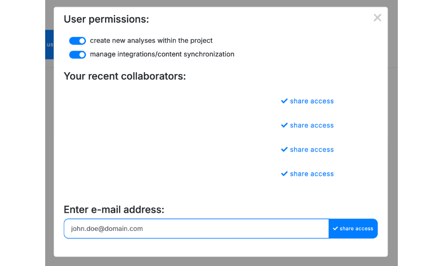Click checkmark icon of third share access link
Image resolution: width=443 pixels, height=266 pixels.
coord(284,150)
